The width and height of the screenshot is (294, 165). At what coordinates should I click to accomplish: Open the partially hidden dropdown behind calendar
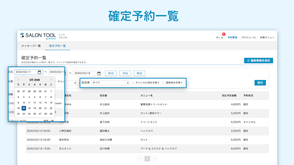(x=71, y=83)
